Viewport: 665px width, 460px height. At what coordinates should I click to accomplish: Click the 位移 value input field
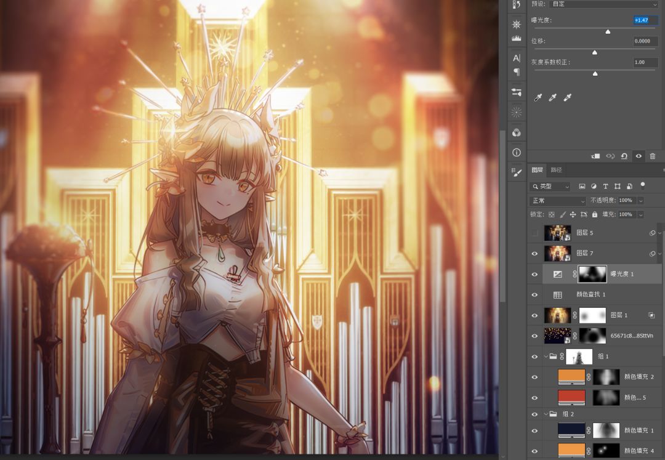(645, 41)
